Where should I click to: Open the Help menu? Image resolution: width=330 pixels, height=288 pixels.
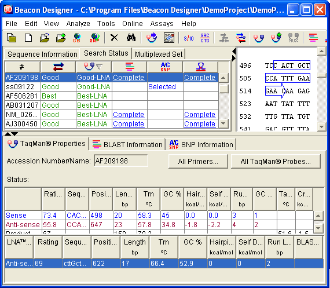point(189,24)
